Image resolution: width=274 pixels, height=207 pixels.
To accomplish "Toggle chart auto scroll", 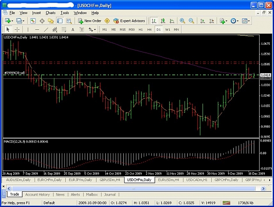I will tap(203, 21).
